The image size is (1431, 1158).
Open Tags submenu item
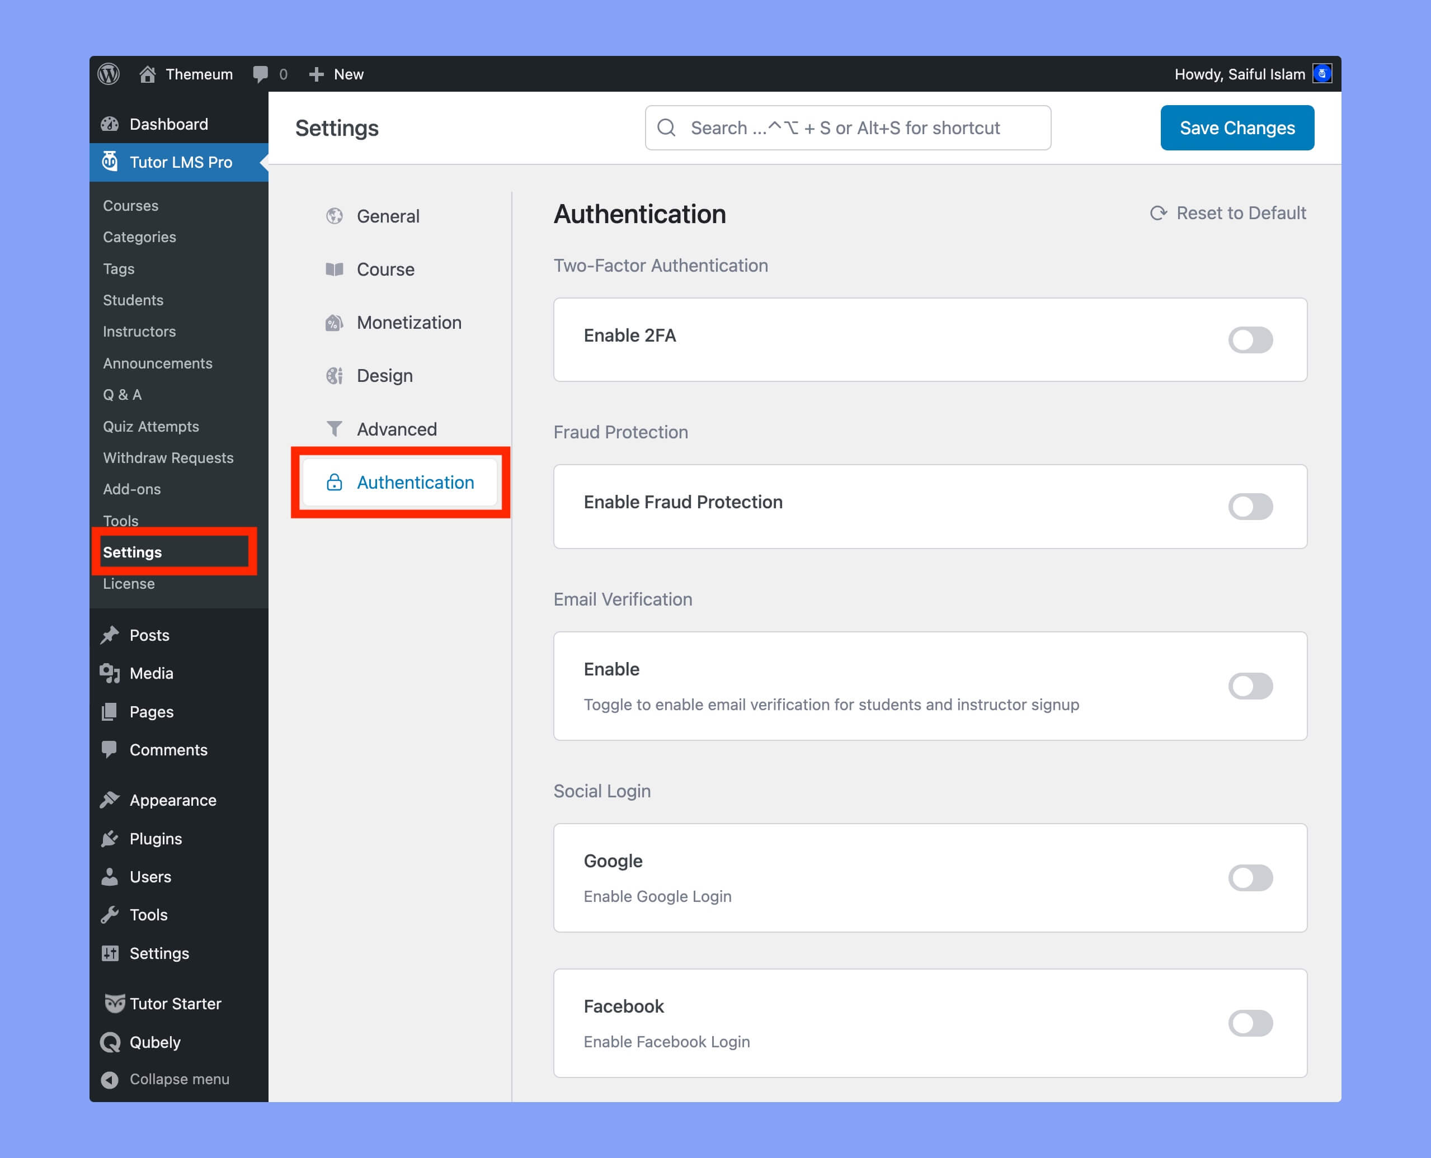119,269
